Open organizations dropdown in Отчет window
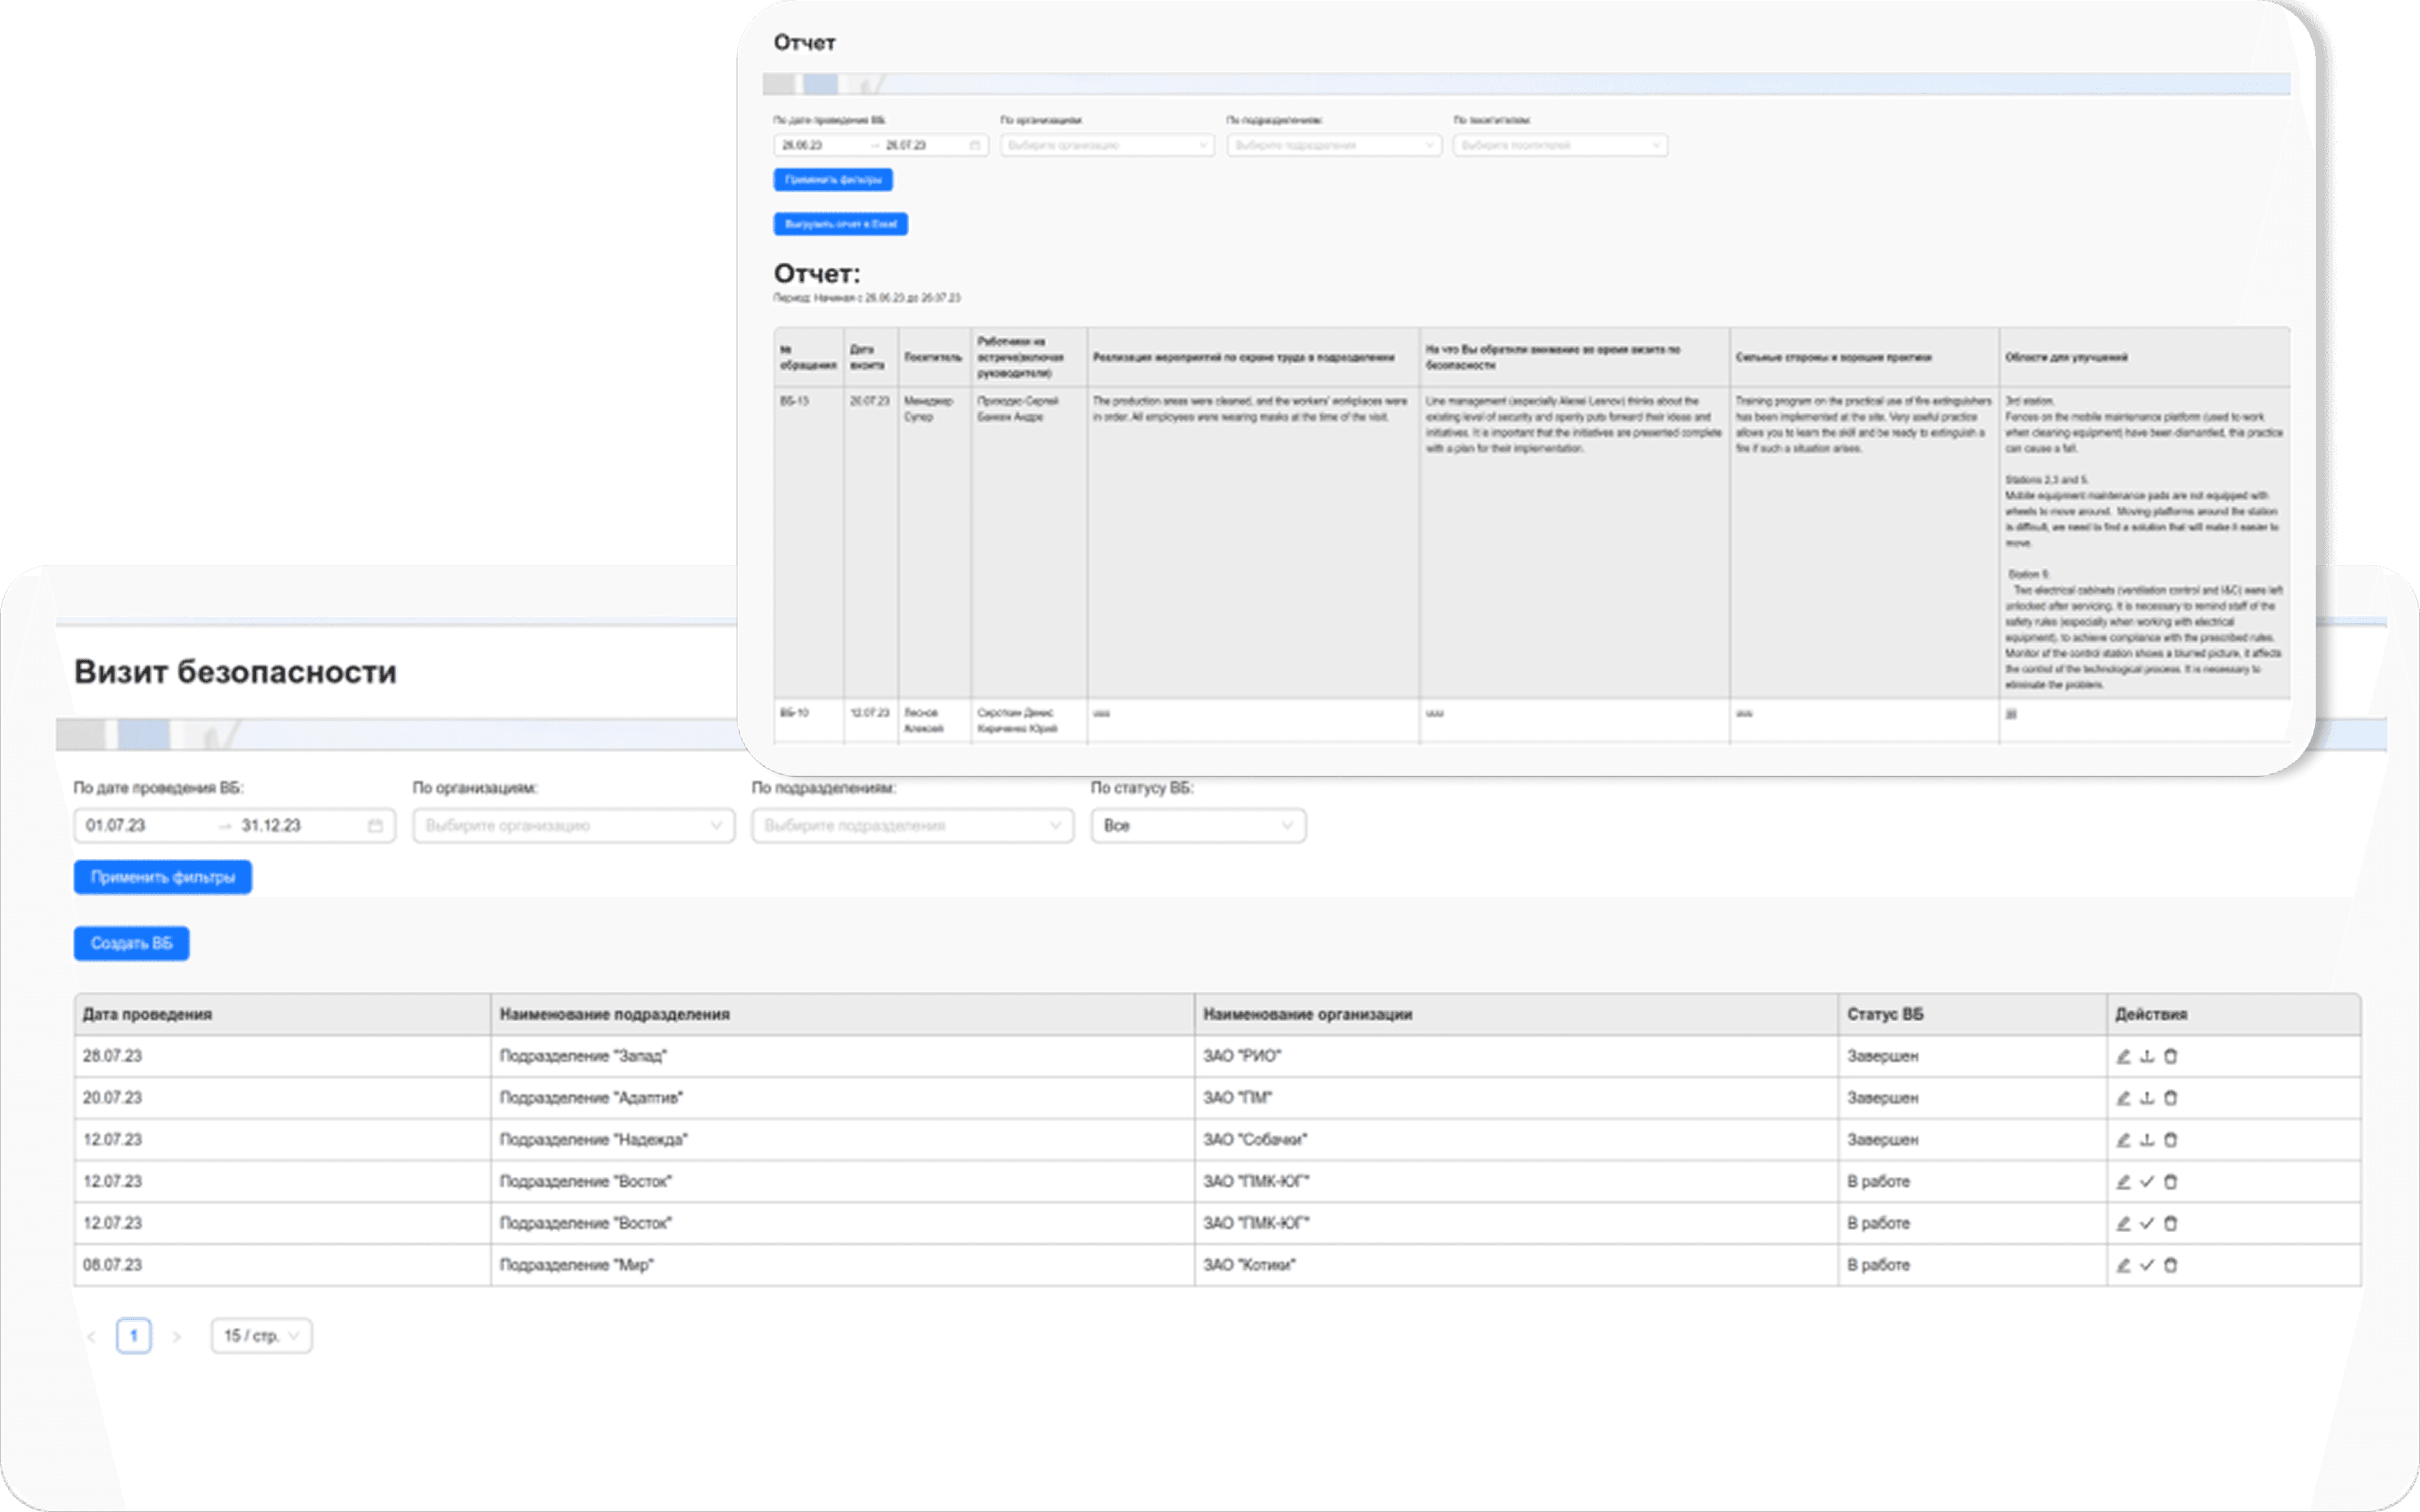 pyautogui.click(x=1108, y=146)
